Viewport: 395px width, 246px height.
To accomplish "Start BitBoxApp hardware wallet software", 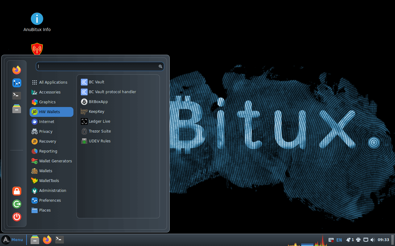I will pos(98,101).
